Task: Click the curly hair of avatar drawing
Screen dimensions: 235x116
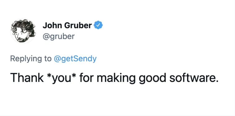Action: pos(24,25)
